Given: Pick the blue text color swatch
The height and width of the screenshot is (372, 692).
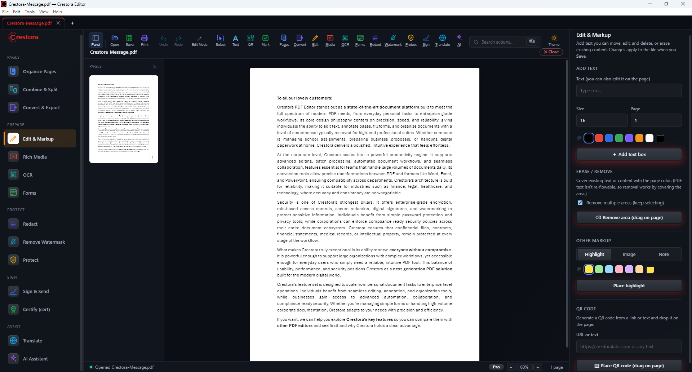Looking at the screenshot, I should click(x=609, y=138).
